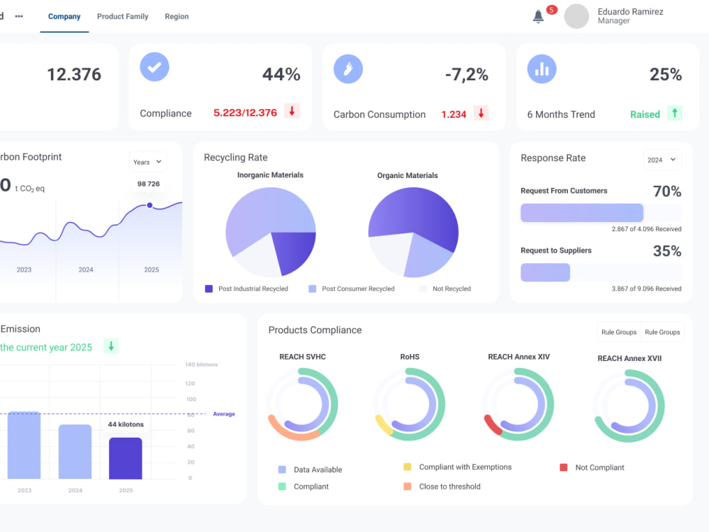Click the Inorganic Materials pie chart
The image size is (709, 532).
(x=270, y=232)
